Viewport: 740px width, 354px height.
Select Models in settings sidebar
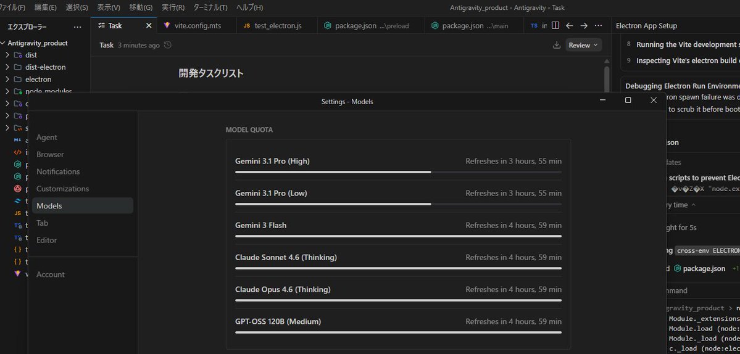pyautogui.click(x=83, y=205)
